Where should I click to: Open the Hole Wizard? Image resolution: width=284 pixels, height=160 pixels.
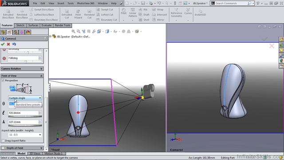pos(78,14)
